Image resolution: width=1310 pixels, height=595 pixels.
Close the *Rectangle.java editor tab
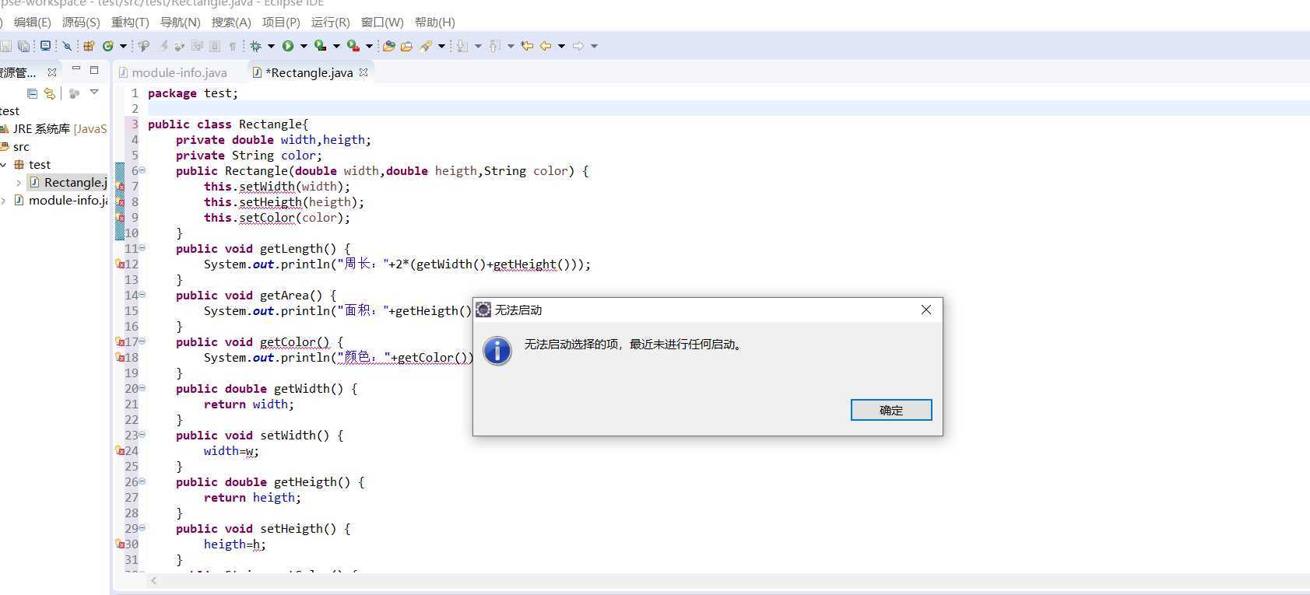[x=363, y=72]
